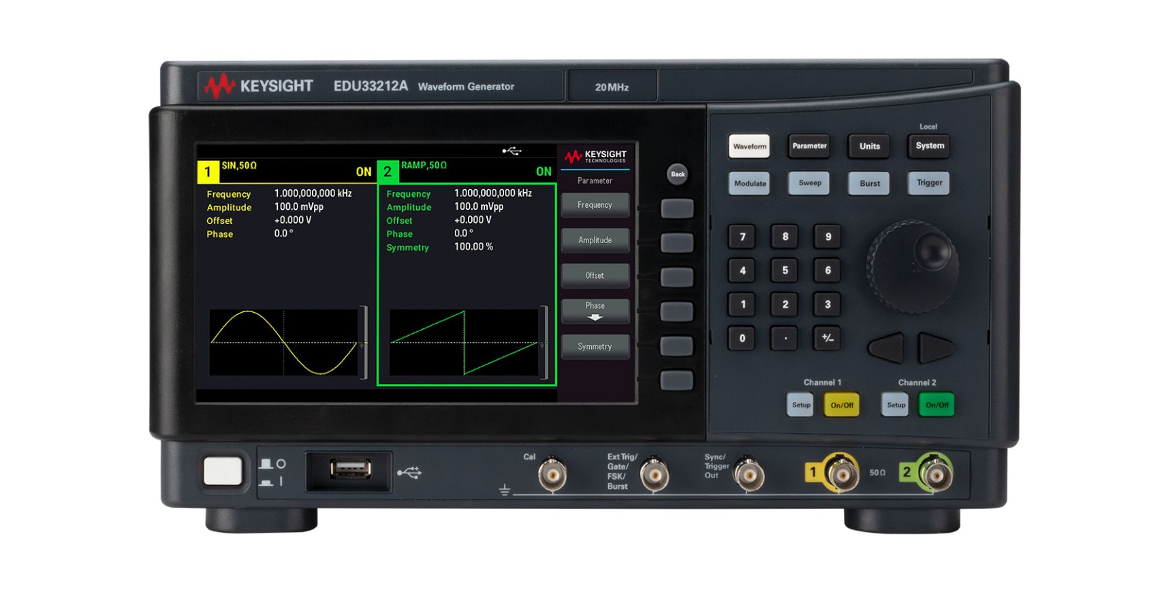Tap numeric keypad digit 8

pyautogui.click(x=785, y=236)
